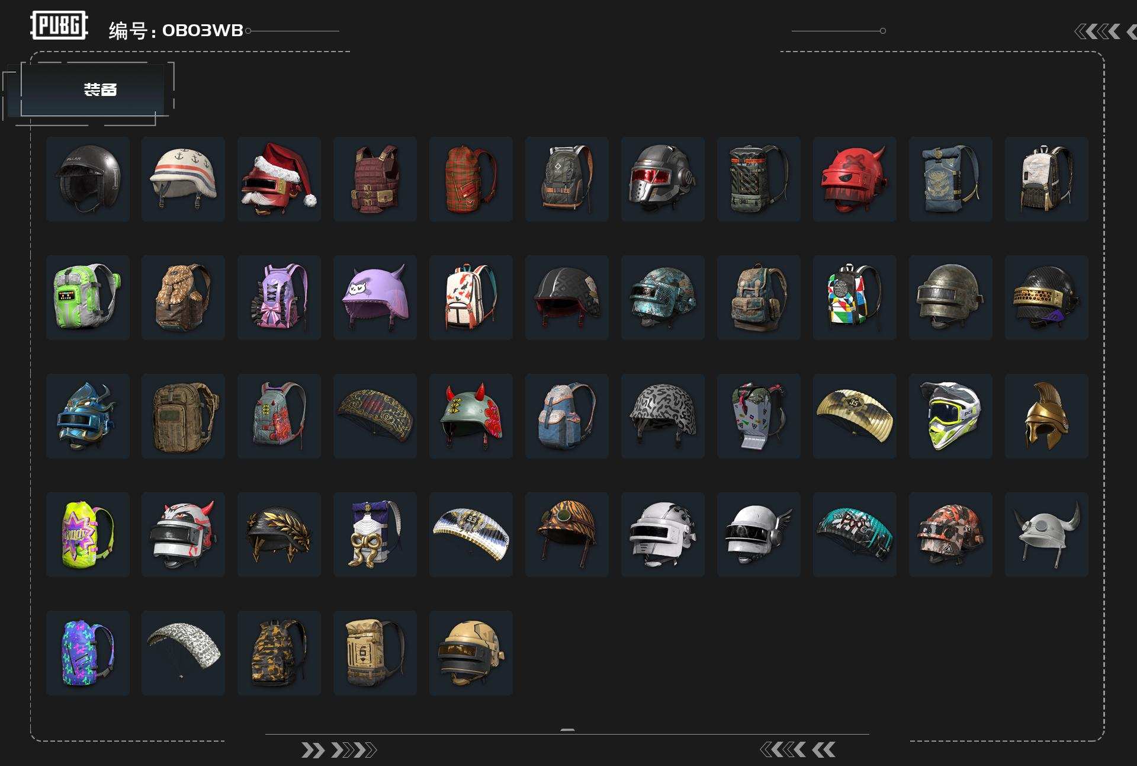Choose the green helmet with red horns
The image size is (1137, 766).
[x=471, y=416]
